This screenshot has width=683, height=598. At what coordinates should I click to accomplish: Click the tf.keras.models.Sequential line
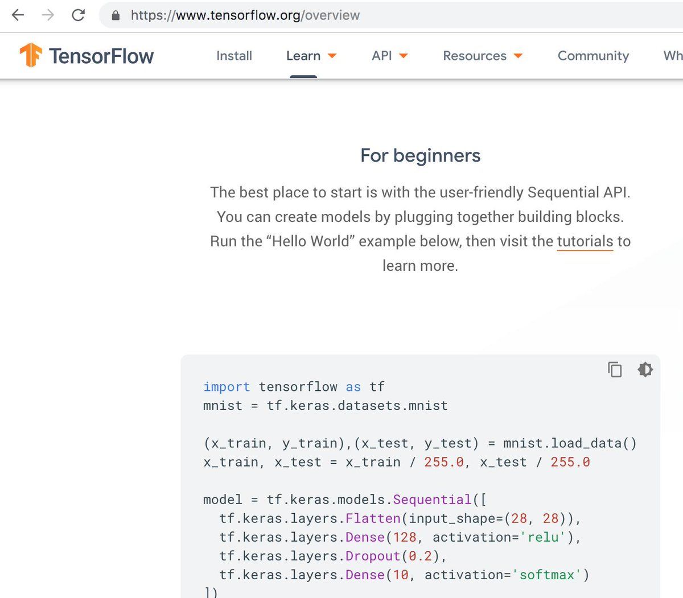coord(345,500)
